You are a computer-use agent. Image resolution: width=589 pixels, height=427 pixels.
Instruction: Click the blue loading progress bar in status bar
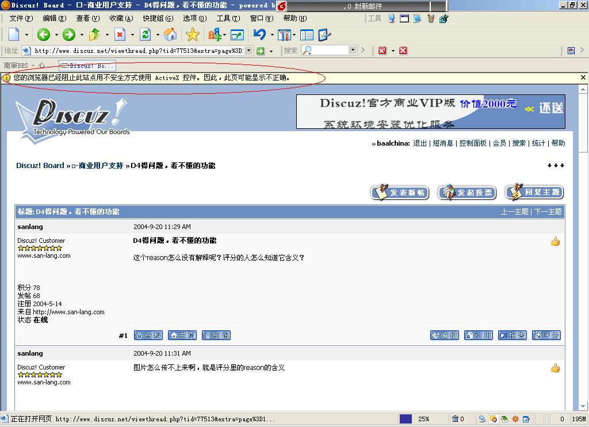pyautogui.click(x=406, y=419)
